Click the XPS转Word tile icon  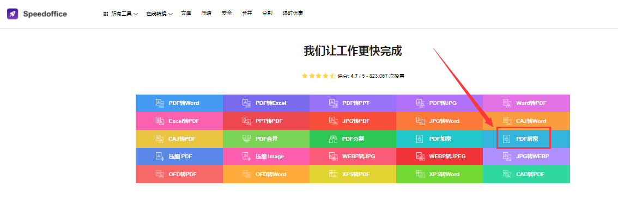point(420,174)
